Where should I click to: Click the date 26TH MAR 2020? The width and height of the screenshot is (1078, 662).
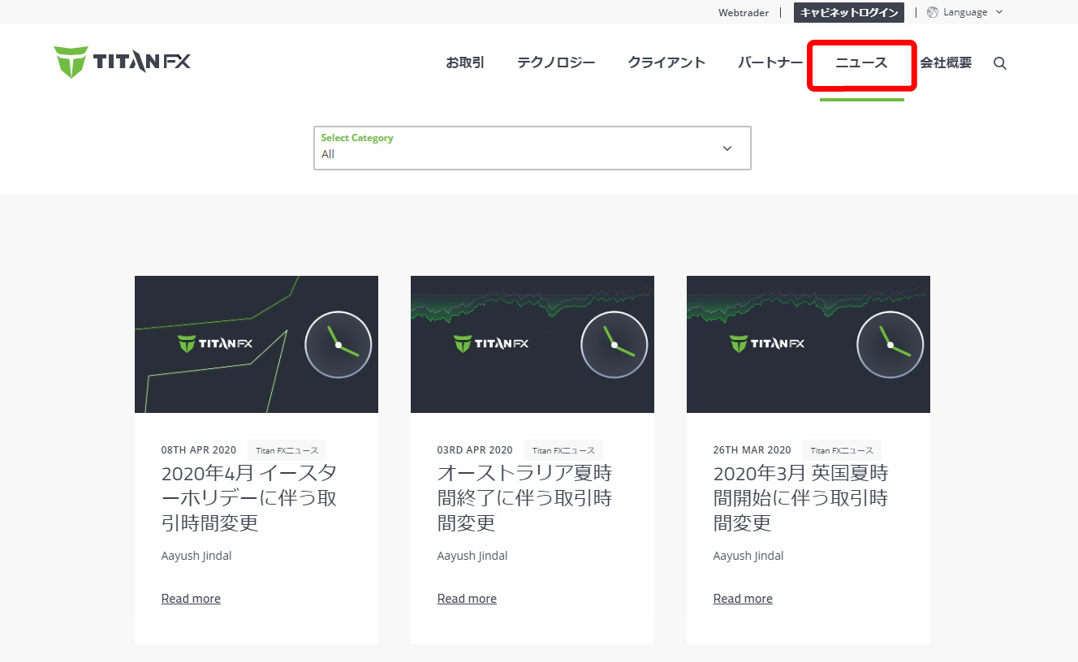coord(752,450)
